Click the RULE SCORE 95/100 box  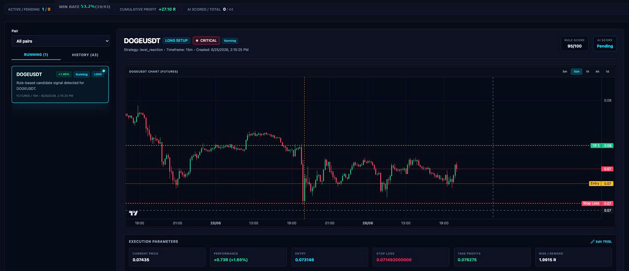coord(574,43)
